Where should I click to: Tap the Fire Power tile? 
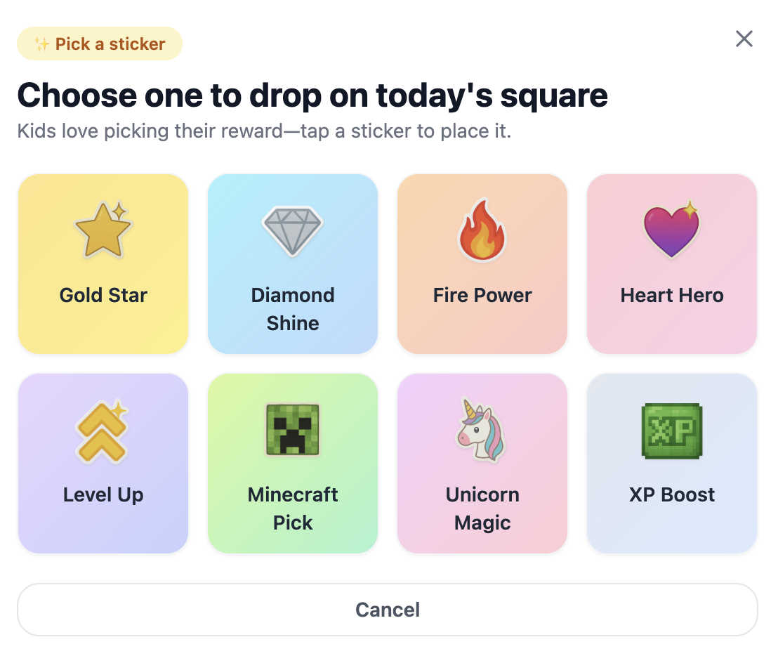coord(482,263)
